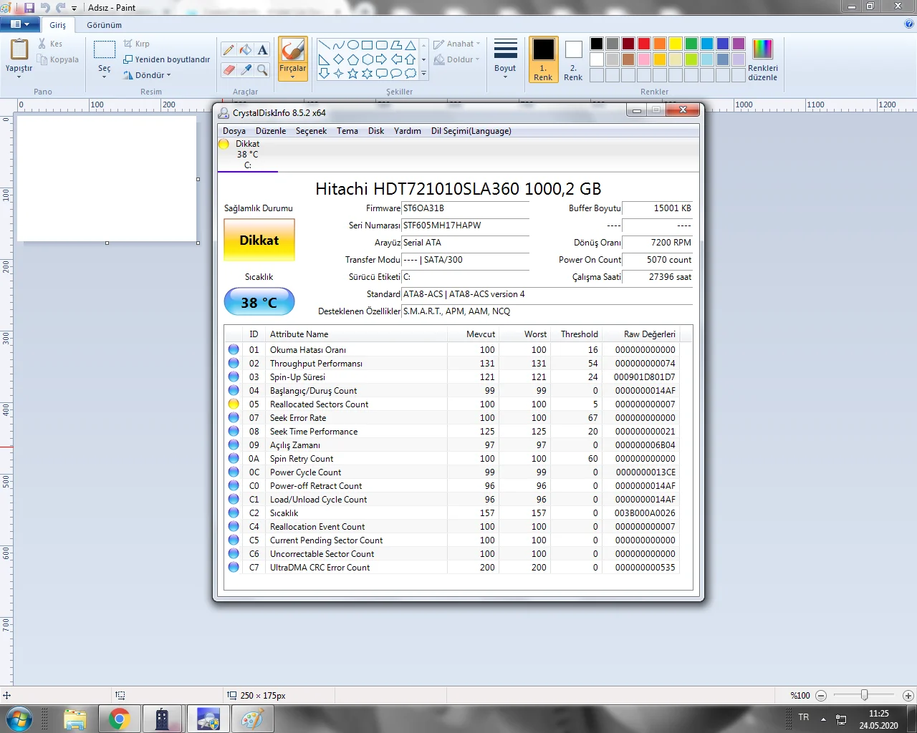The width and height of the screenshot is (917, 733).
Task: Click the zoom in plus button
Action: point(908,695)
